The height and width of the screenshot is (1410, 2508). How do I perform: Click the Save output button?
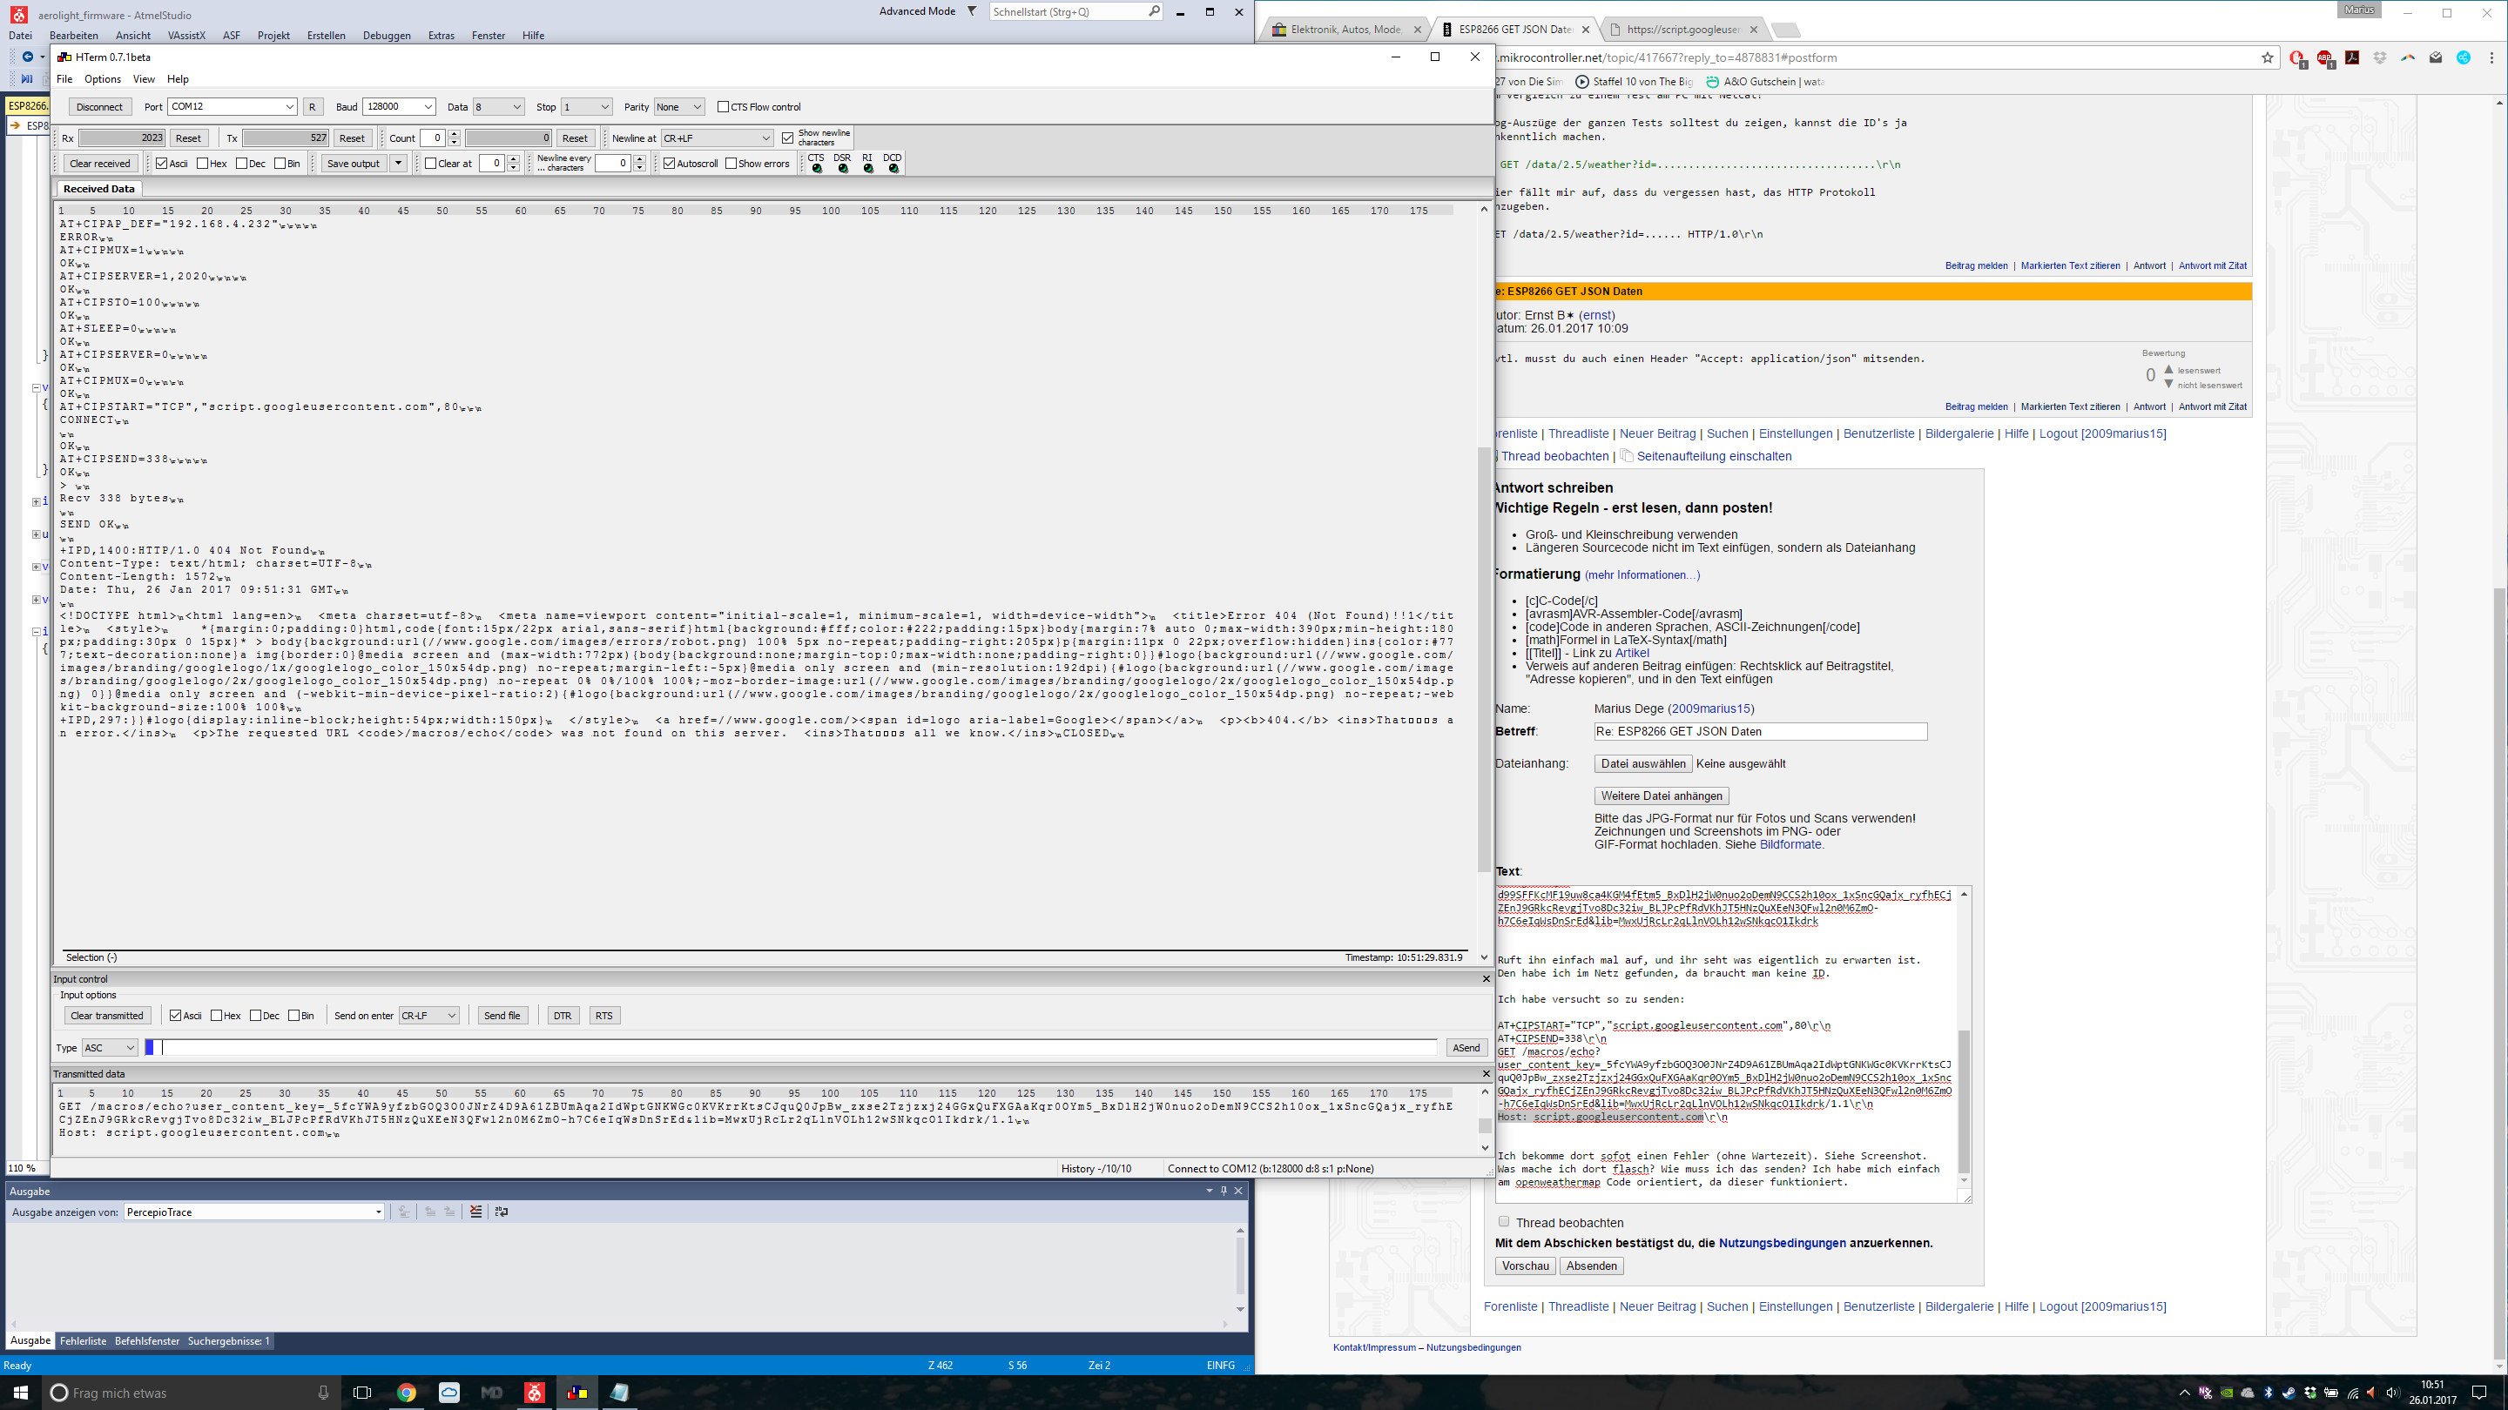click(354, 164)
